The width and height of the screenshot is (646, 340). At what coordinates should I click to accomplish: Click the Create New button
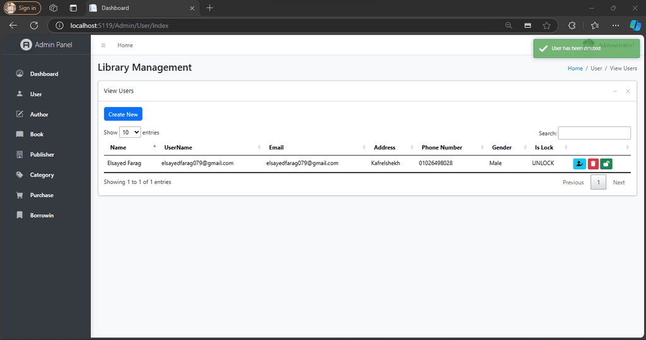[123, 115]
